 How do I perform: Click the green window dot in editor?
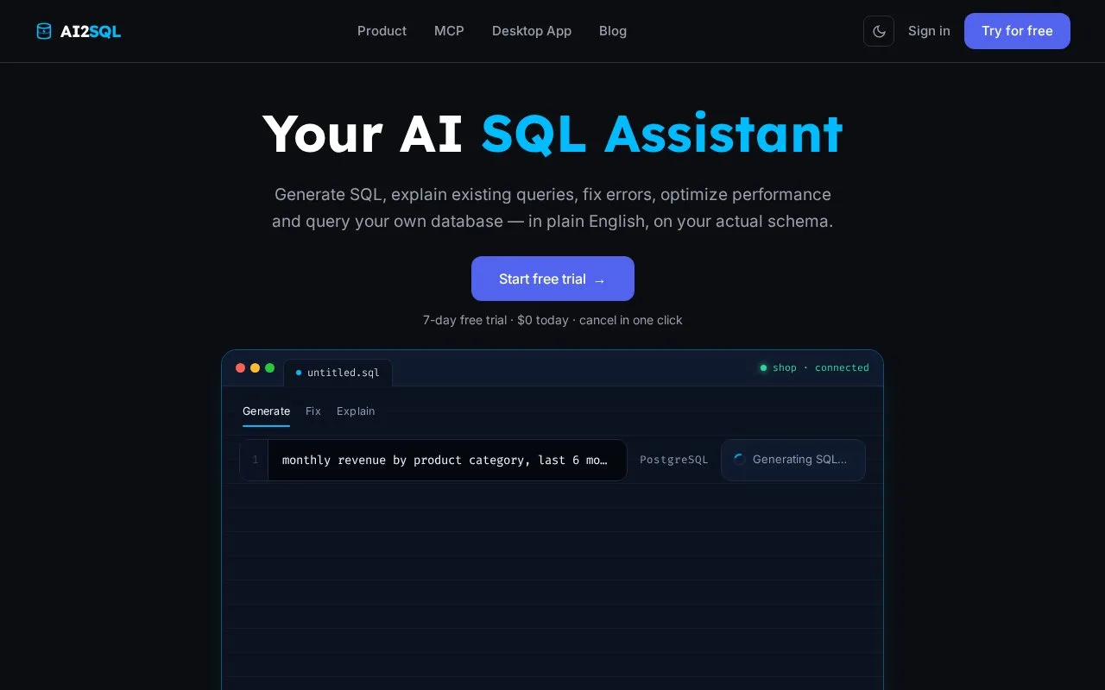pos(269,368)
